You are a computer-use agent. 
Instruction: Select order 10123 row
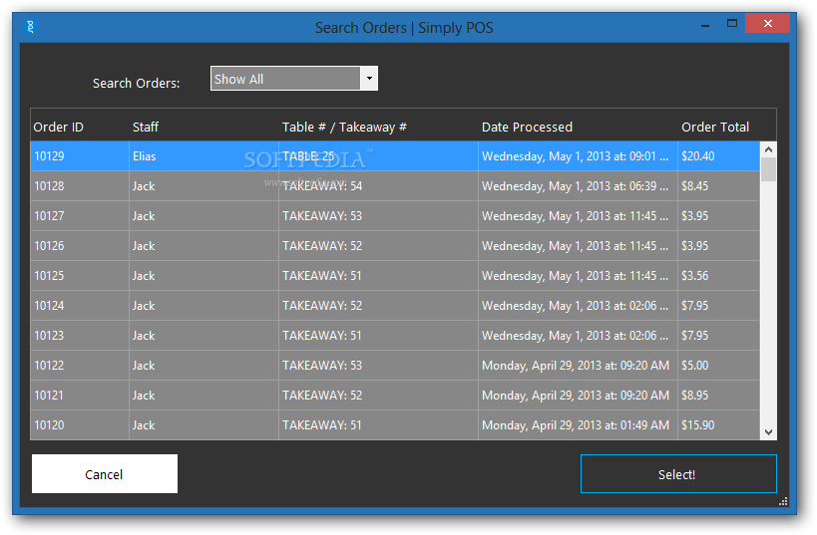tap(395, 336)
